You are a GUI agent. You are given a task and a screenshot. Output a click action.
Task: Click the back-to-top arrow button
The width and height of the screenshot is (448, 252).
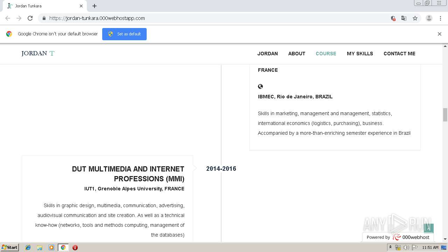pyautogui.click(x=429, y=228)
